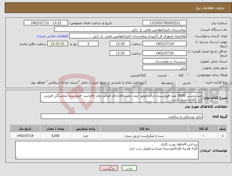This screenshot has width=232, height=176.
Task: Click the response deadline date 1403/07/14 field
Action: pos(165,44)
